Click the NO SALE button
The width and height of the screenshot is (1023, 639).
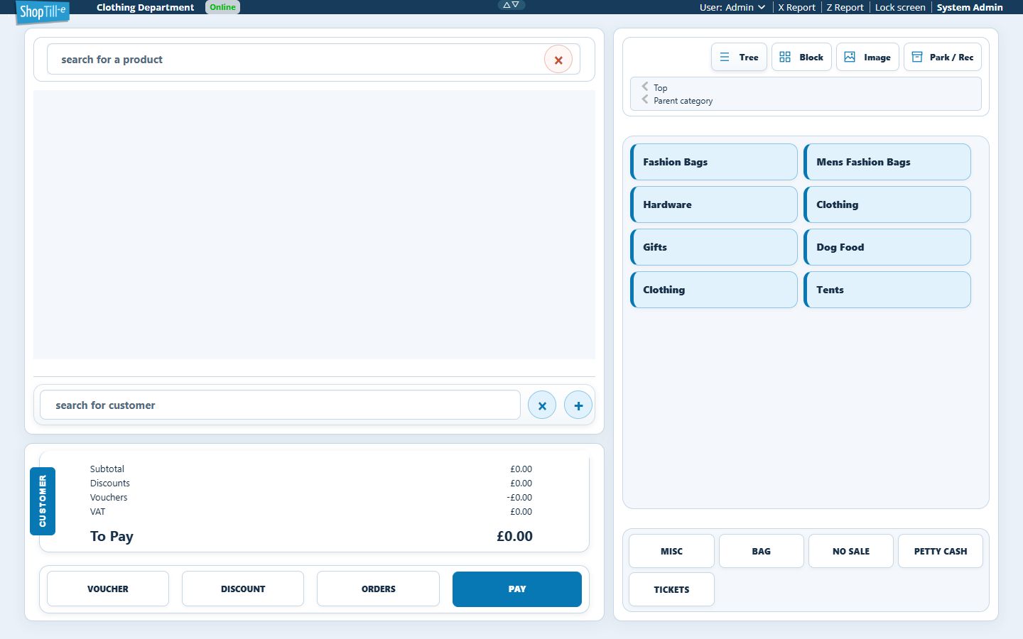[x=851, y=551]
